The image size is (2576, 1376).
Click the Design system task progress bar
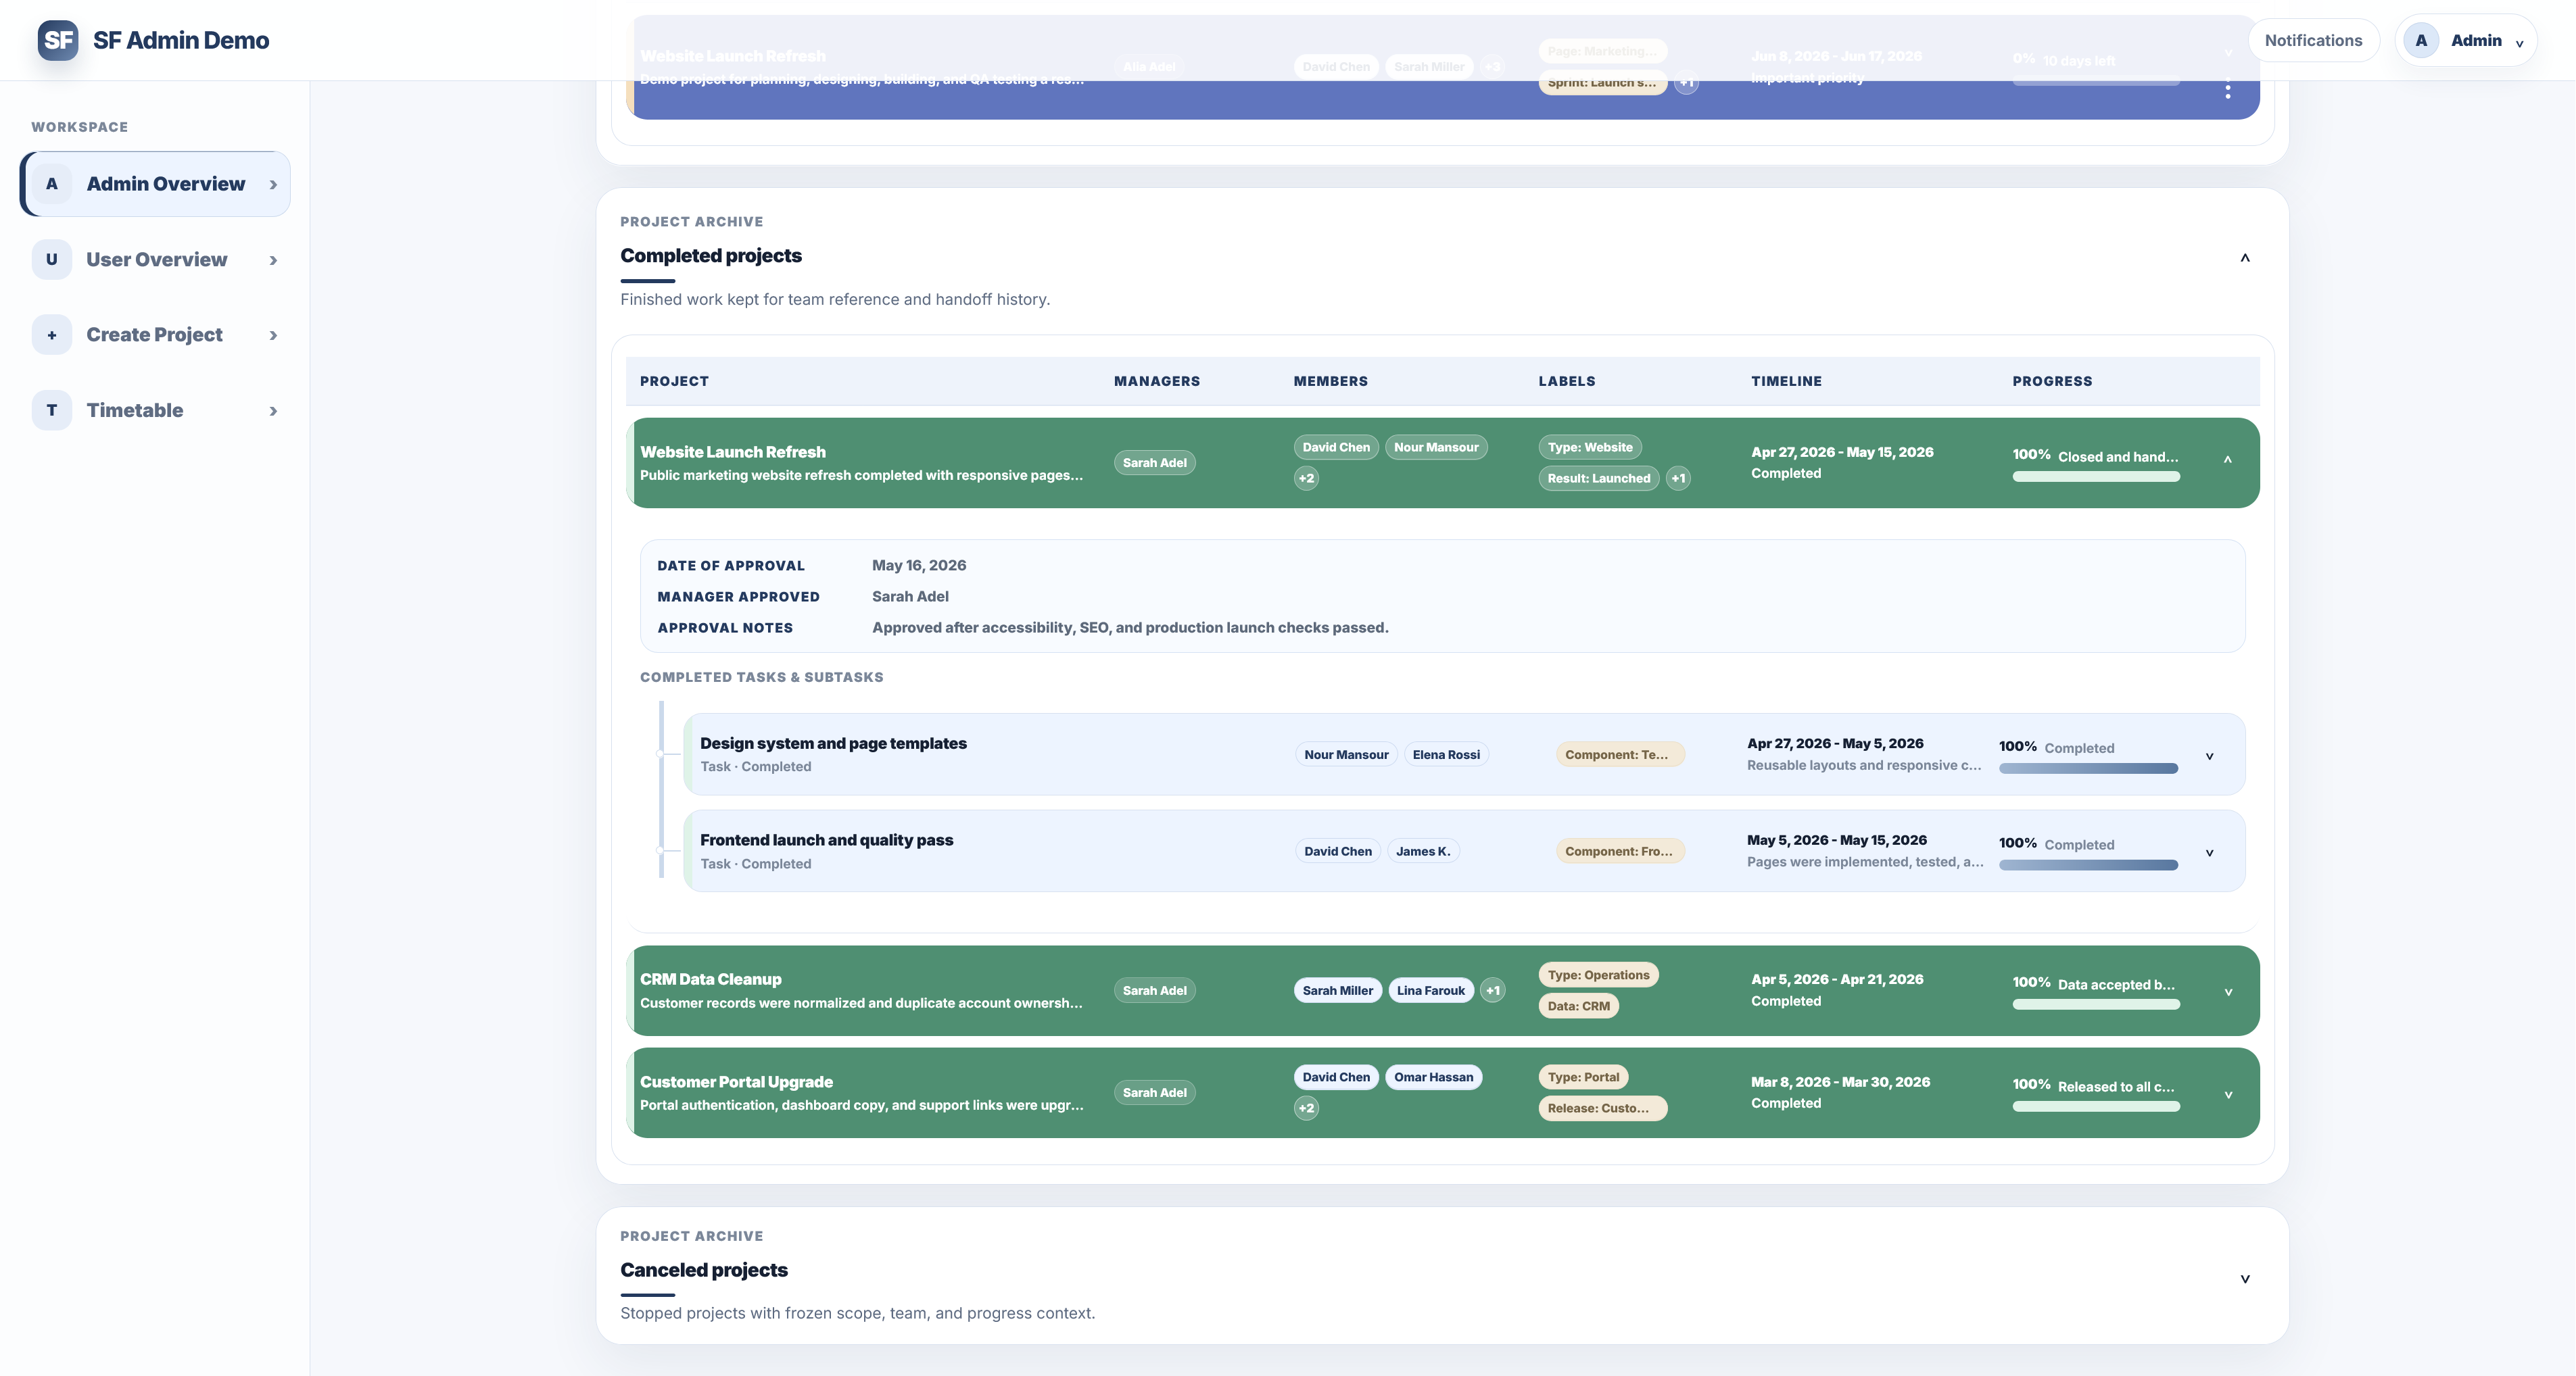tap(2088, 768)
